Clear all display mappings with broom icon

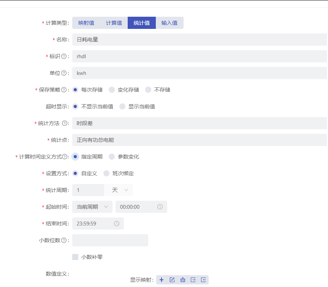click(182, 279)
